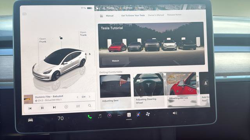Image resolution: width=250 pixels, height=140 pixels.
Task: Open the all apps ellipsis menu
Action: [119, 115]
